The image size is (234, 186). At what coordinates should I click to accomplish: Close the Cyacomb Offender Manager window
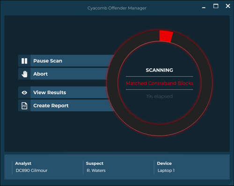(x=228, y=6)
